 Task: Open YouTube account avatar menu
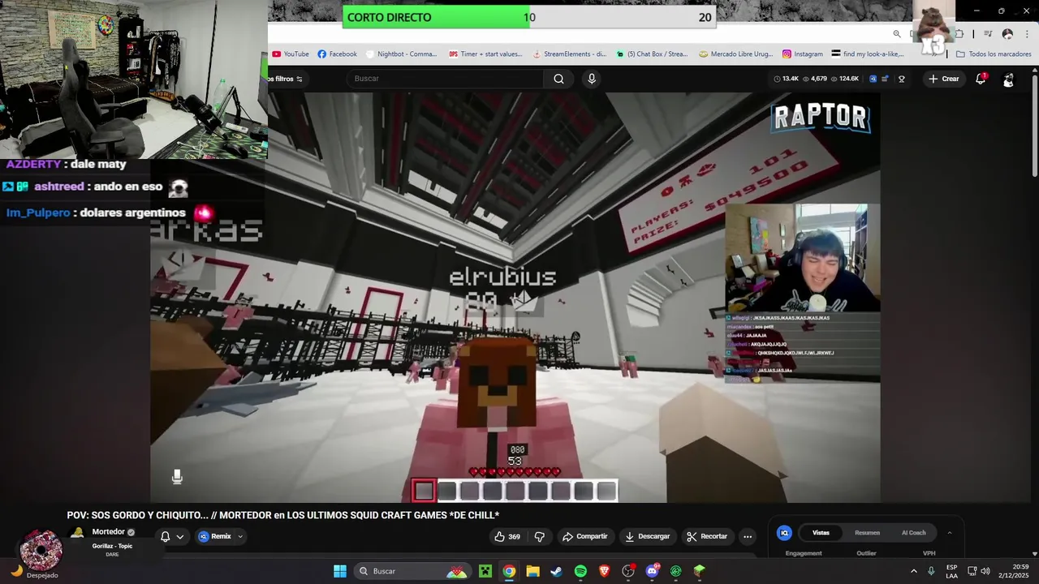pos(1008,79)
